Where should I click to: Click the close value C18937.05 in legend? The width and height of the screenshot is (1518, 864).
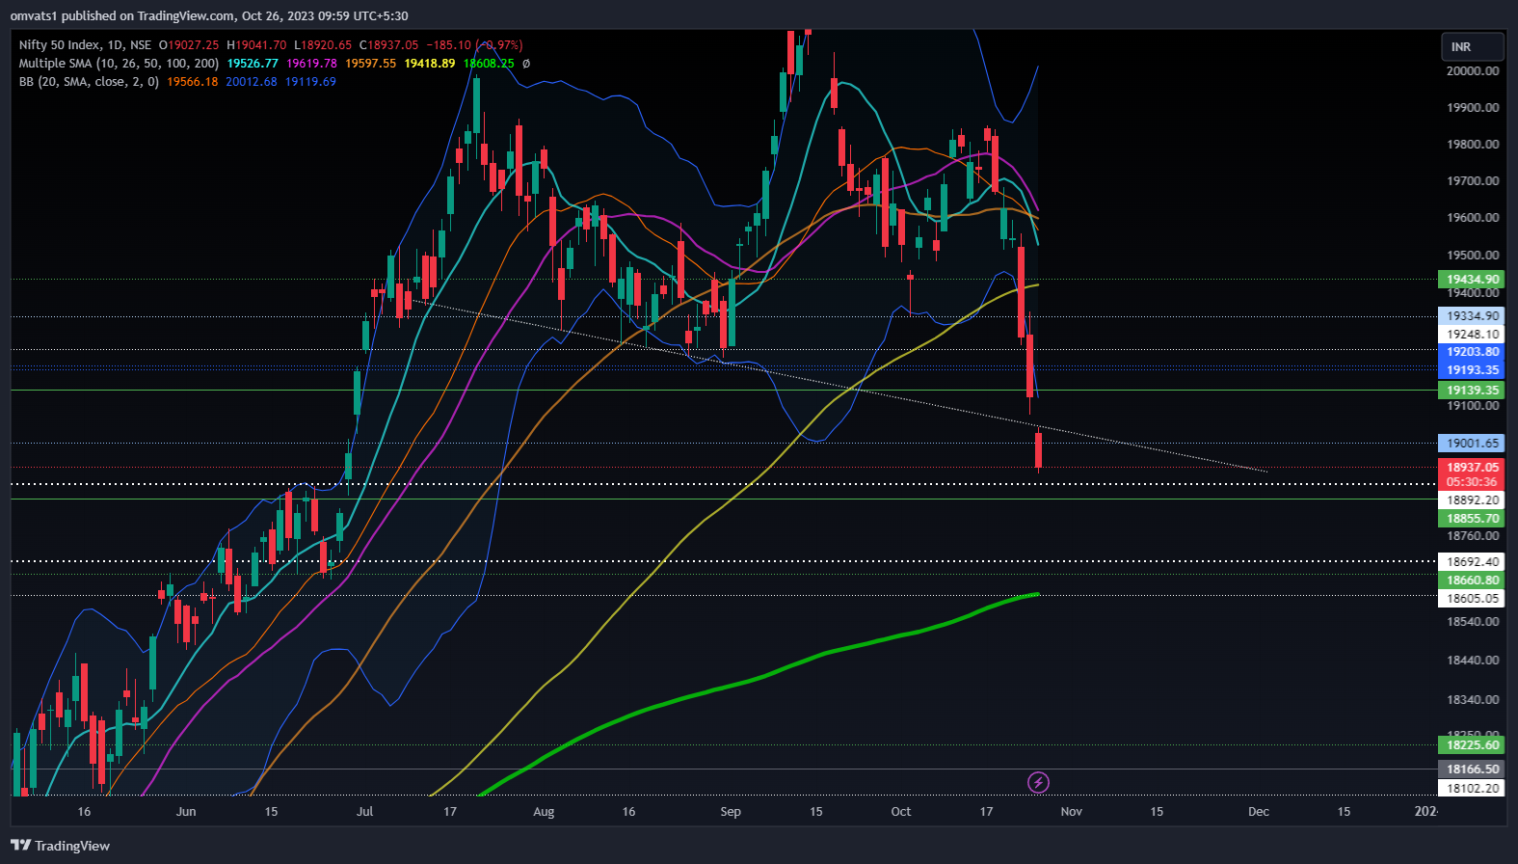tap(388, 45)
